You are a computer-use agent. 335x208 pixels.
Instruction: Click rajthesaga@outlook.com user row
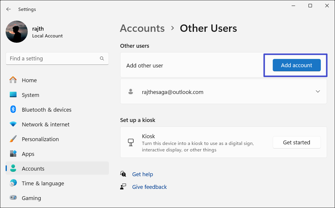[x=173, y=92]
